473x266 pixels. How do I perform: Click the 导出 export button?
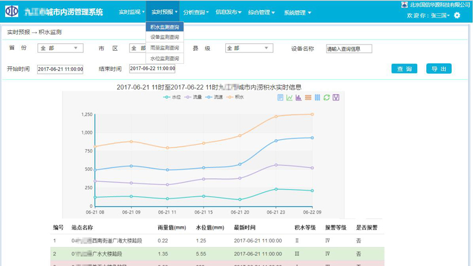(x=439, y=69)
